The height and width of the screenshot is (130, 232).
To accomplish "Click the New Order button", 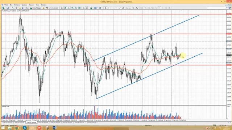I will pos(36,8).
